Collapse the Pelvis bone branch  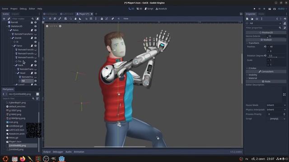(x=9, y=30)
